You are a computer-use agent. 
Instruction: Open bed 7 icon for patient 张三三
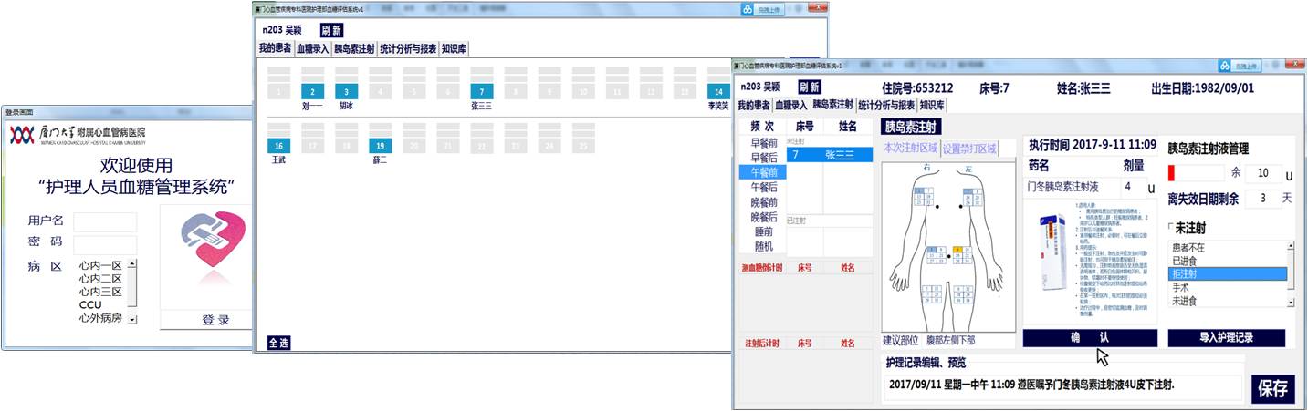(x=481, y=91)
